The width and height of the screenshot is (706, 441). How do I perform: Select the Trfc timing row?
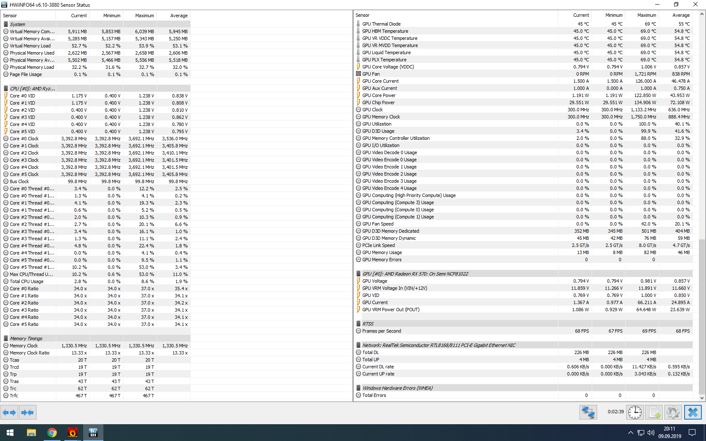point(96,396)
